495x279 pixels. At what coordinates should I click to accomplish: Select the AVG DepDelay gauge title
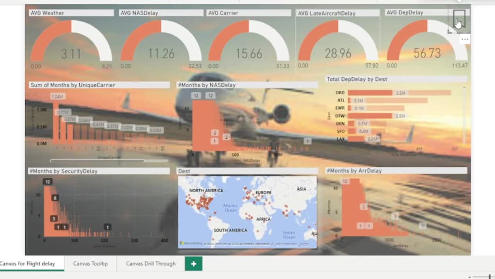pyautogui.click(x=405, y=13)
